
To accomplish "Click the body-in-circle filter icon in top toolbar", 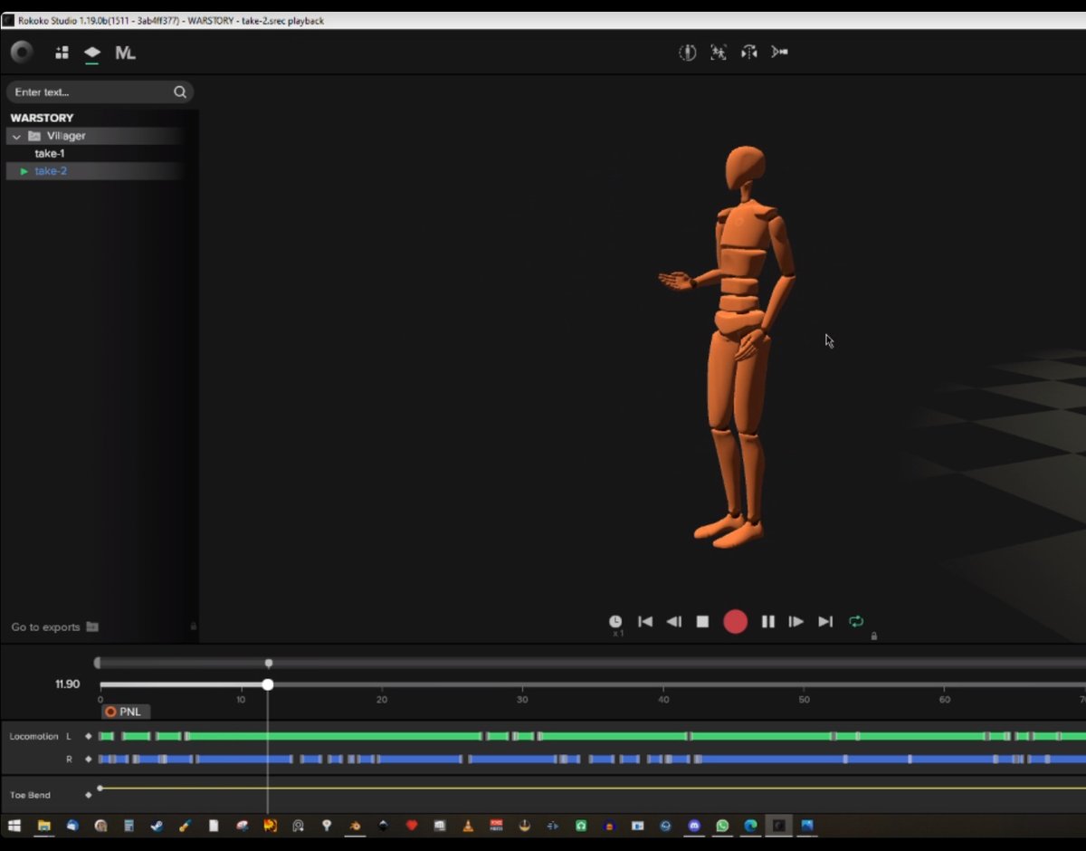I will [x=688, y=53].
